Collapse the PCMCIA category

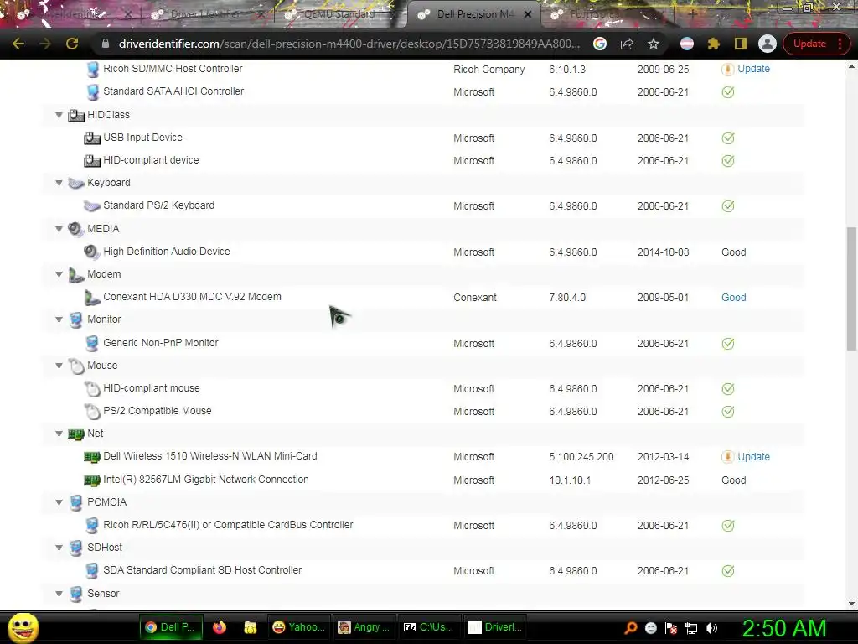pyautogui.click(x=59, y=502)
